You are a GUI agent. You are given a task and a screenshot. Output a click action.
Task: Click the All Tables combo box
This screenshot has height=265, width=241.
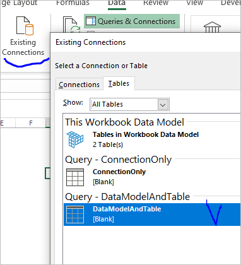tap(129, 104)
